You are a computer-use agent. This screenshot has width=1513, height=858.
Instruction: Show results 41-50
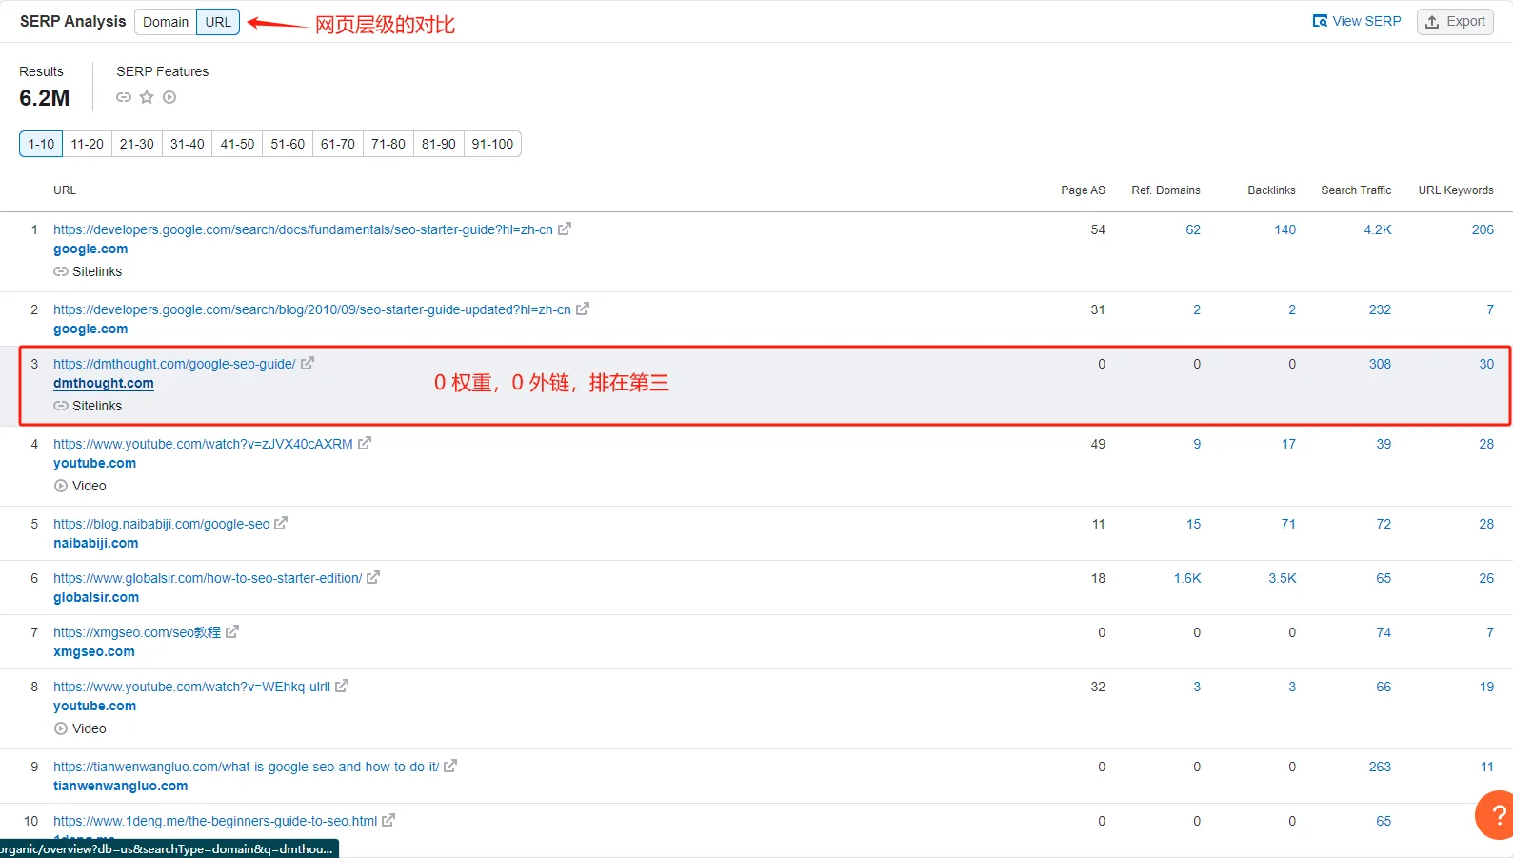[x=238, y=144]
